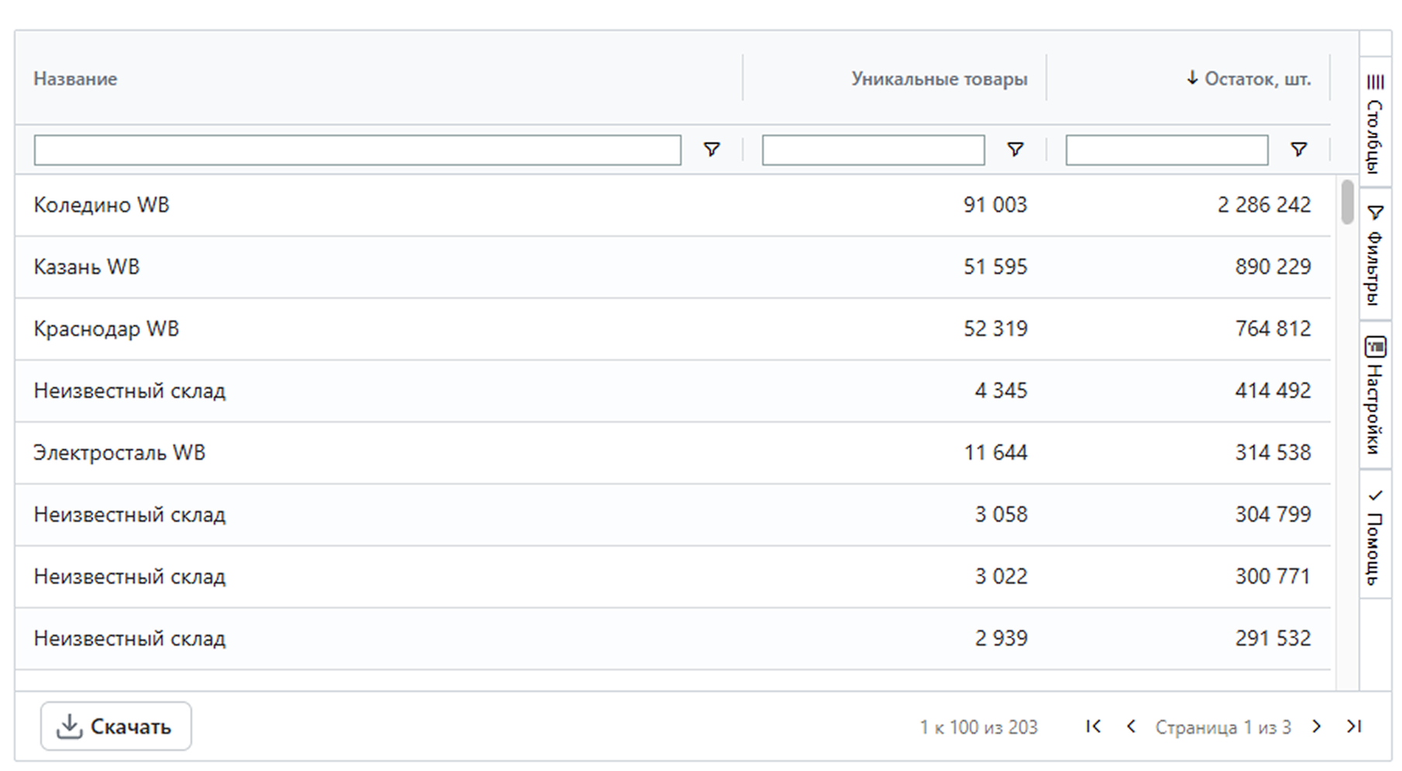1402x771 pixels.
Task: Click the vertical table scrollbar thumb
Action: click(x=1348, y=201)
